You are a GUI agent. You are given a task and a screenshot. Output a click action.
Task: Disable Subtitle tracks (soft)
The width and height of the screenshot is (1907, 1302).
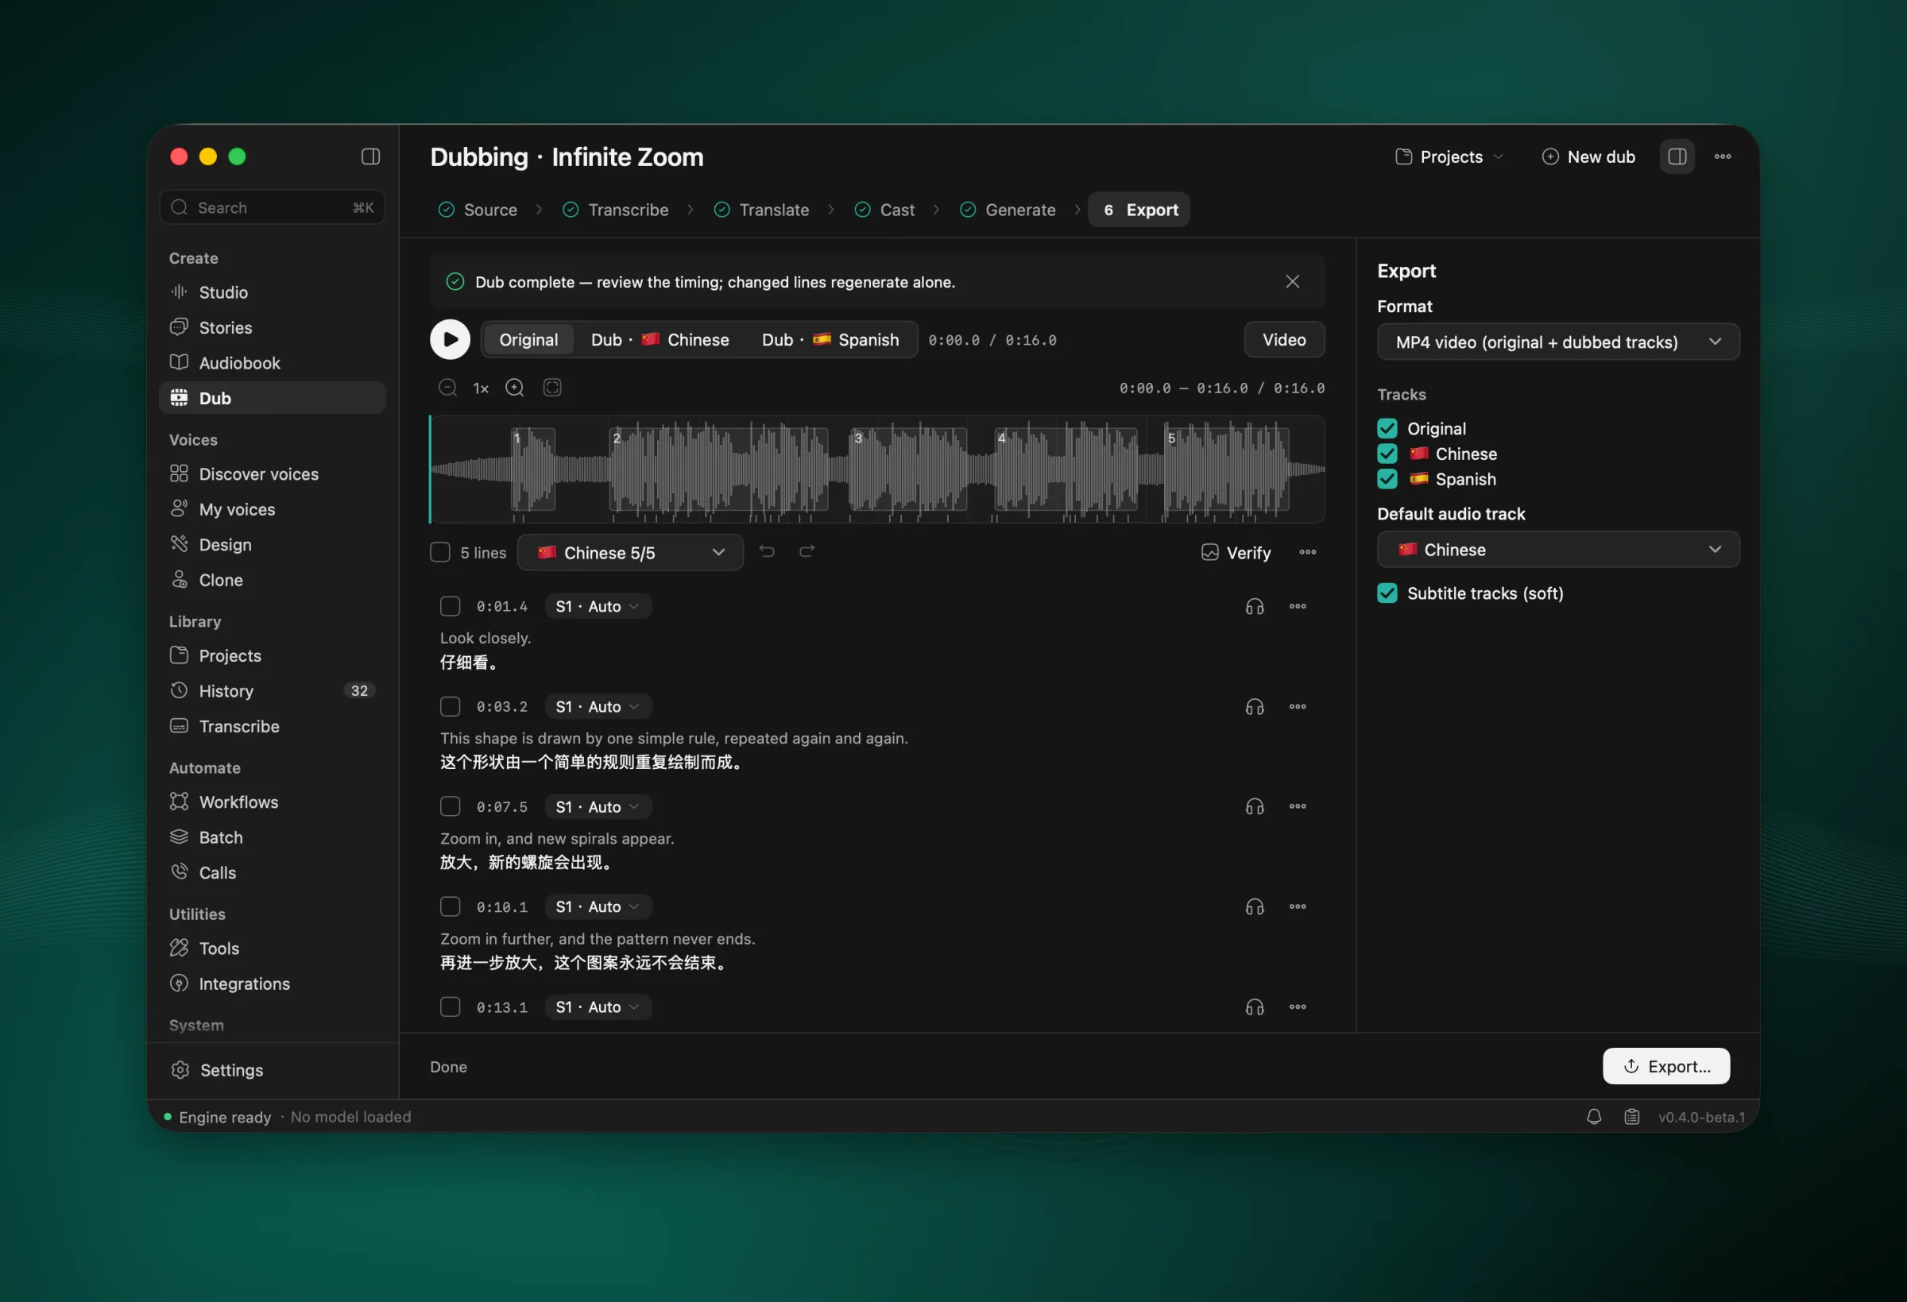click(x=1387, y=593)
